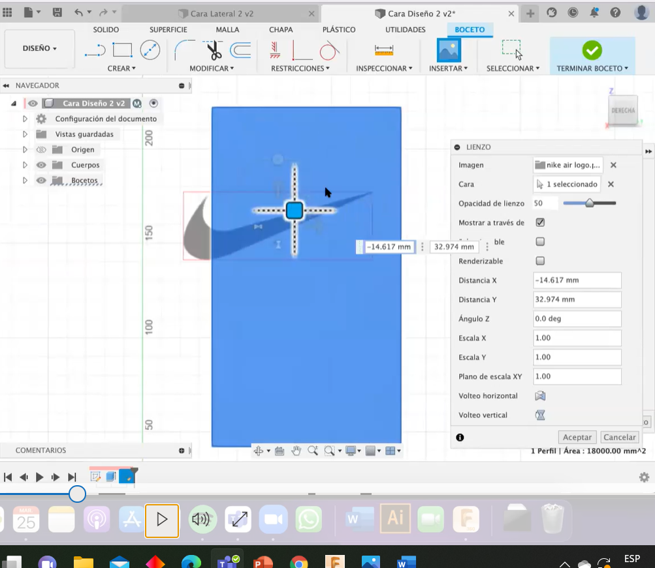Open the Cara Lateral 2 v2 document tab

[221, 14]
